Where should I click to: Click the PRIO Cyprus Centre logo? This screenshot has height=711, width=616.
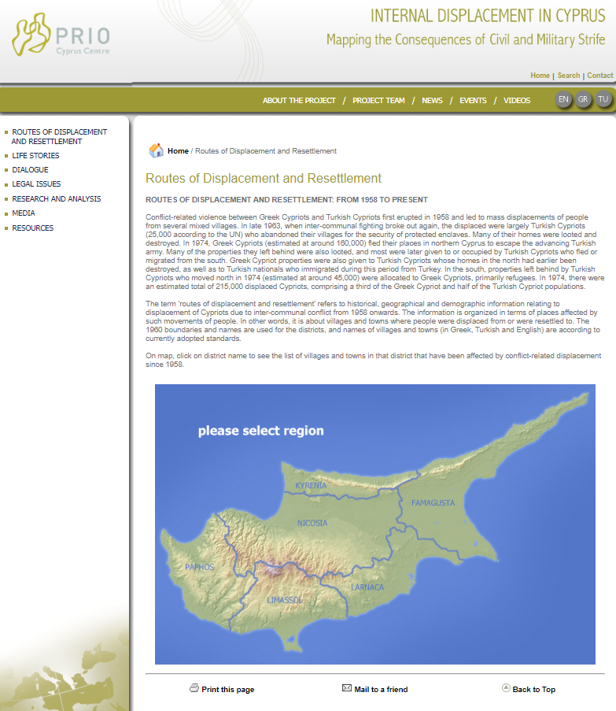(61, 37)
